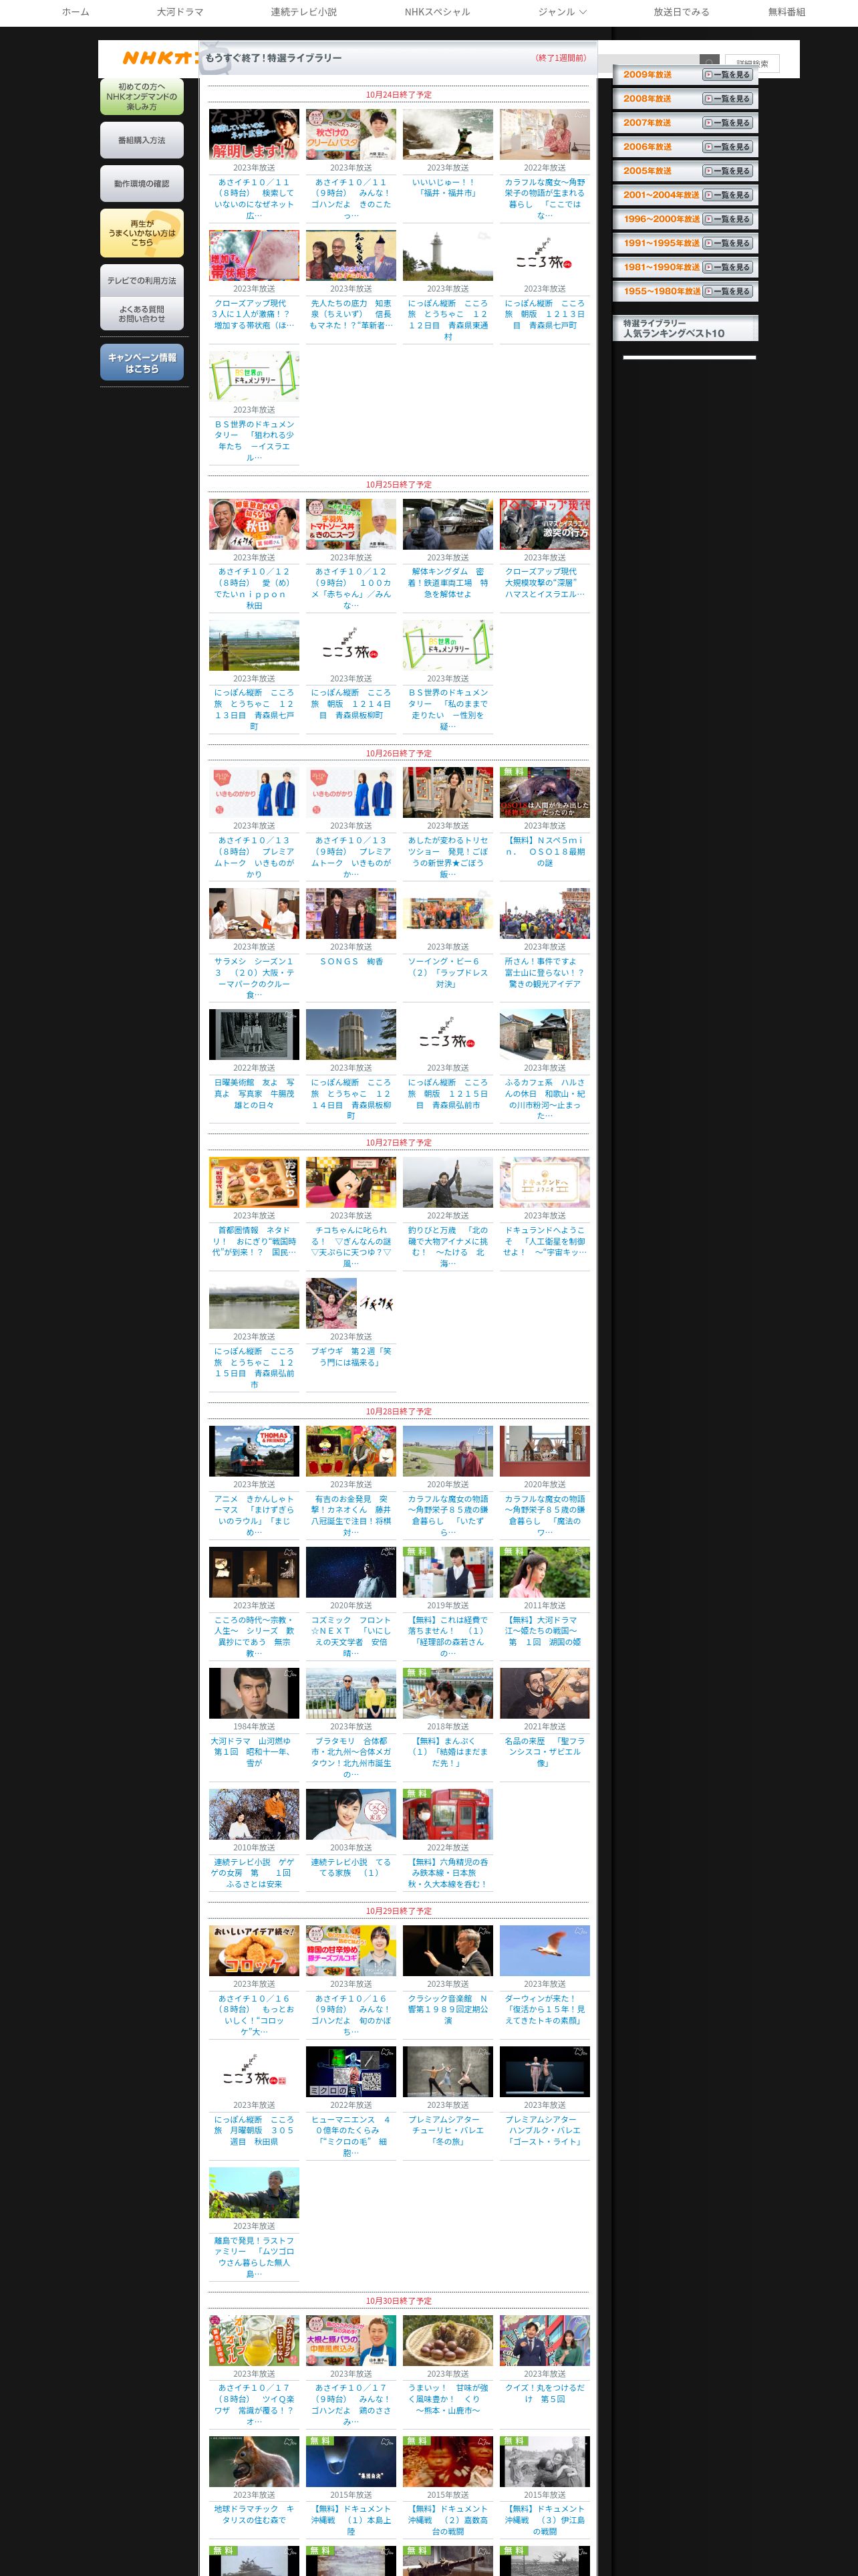This screenshot has height=2576, width=858.
Task: Open link 名品の来歴 聖フランシスコ・ザビエル像
Action: pos(545,1752)
